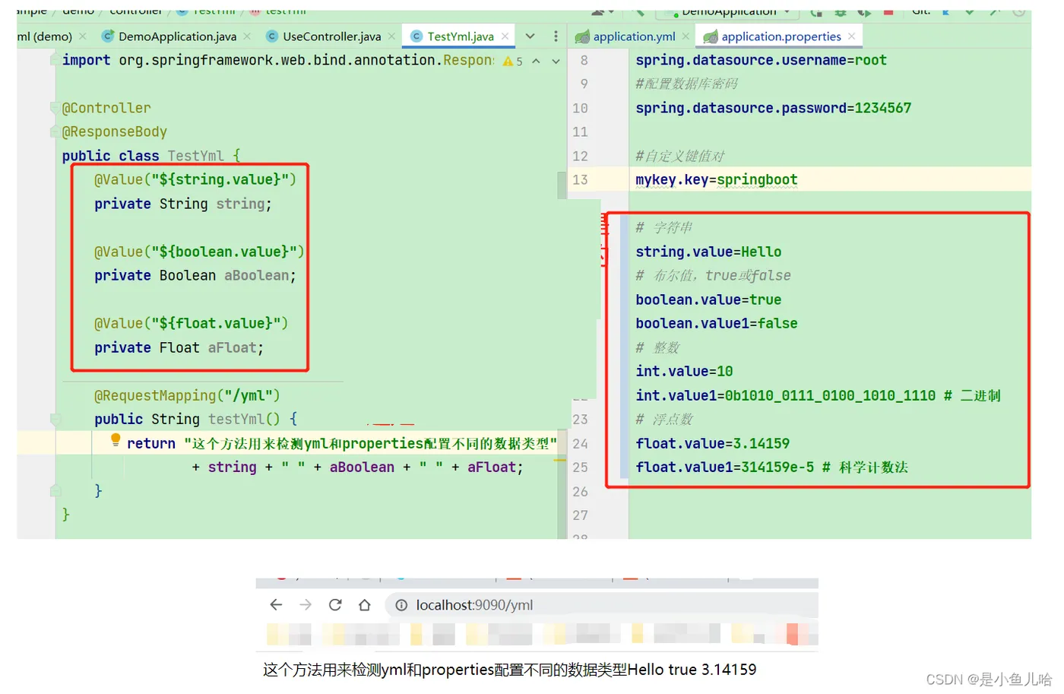Click float.value1=314159e-5 property line

pyautogui.click(x=771, y=467)
